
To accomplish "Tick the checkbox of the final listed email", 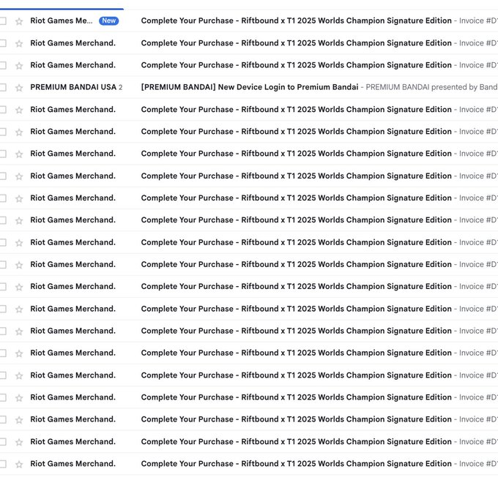I will [3, 464].
